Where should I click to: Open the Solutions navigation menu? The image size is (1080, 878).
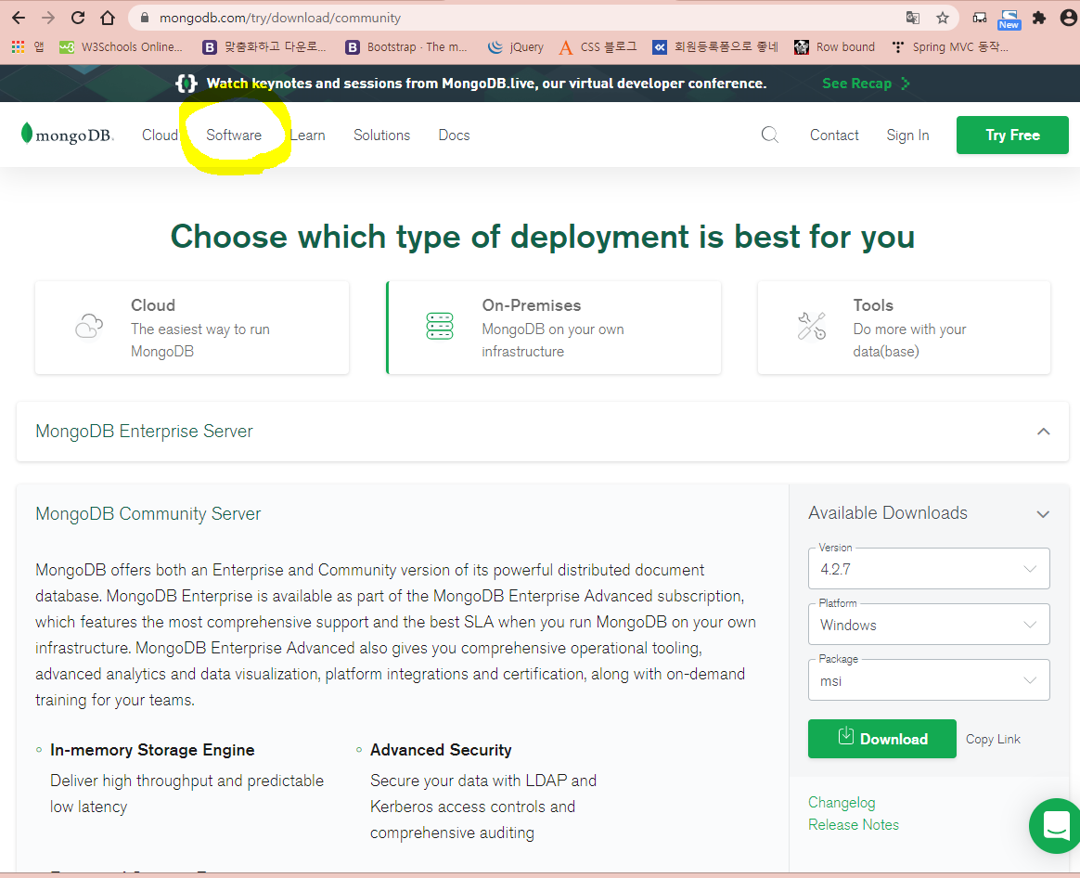(x=381, y=136)
